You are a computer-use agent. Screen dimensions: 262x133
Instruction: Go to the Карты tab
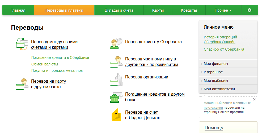(x=158, y=10)
